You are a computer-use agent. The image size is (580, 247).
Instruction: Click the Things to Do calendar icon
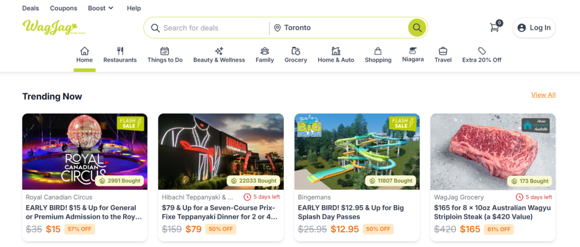[165, 51]
